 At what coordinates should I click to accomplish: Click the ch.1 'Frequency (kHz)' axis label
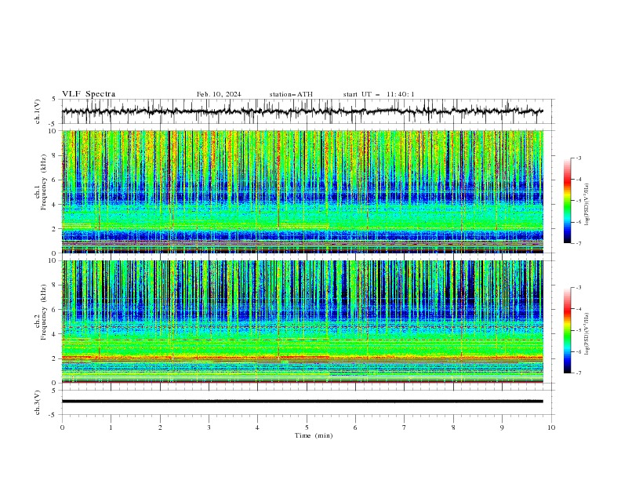click(x=44, y=183)
